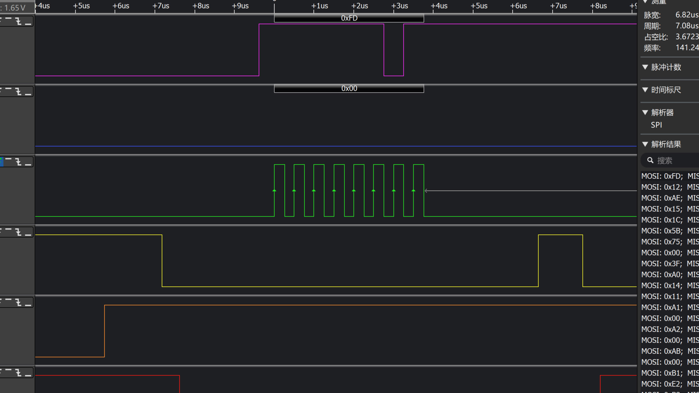This screenshot has height=393, width=699.
Task: Set falling-edge trigger on green channel
Action: pyautogui.click(x=18, y=162)
